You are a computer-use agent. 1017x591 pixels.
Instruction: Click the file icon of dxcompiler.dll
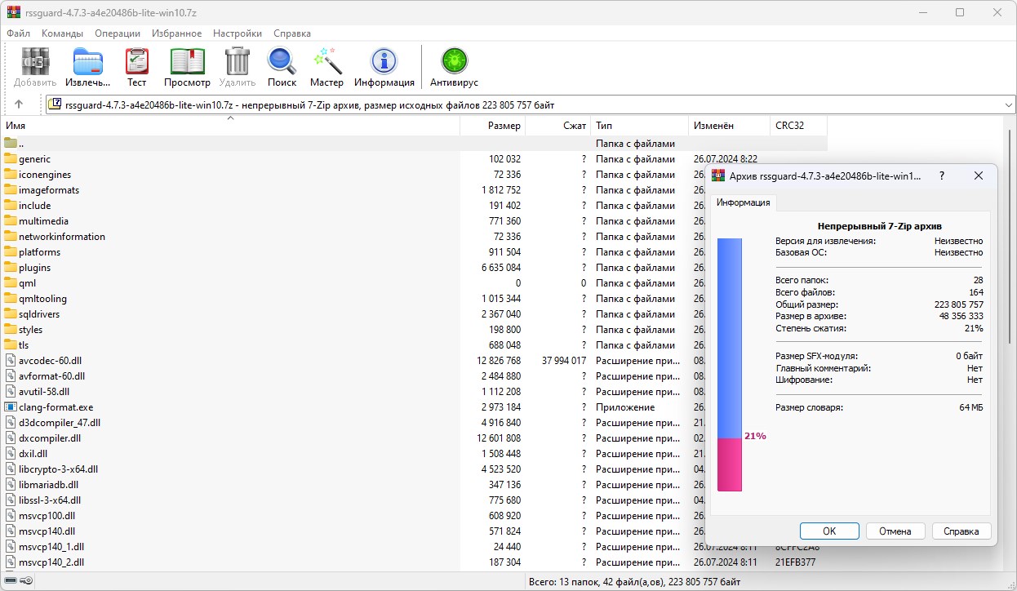point(11,438)
